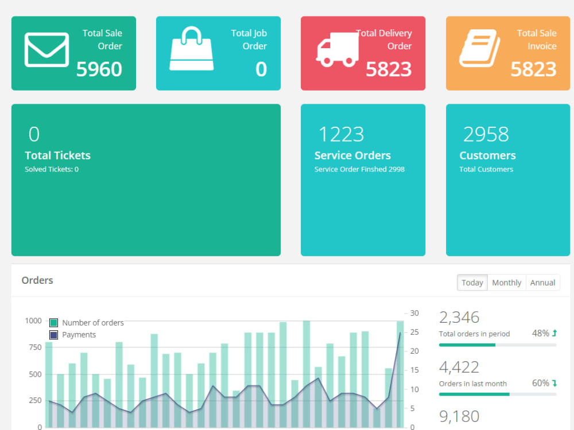Click the 1000 y-axis label on chart
The image size is (574, 430).
coord(33,320)
